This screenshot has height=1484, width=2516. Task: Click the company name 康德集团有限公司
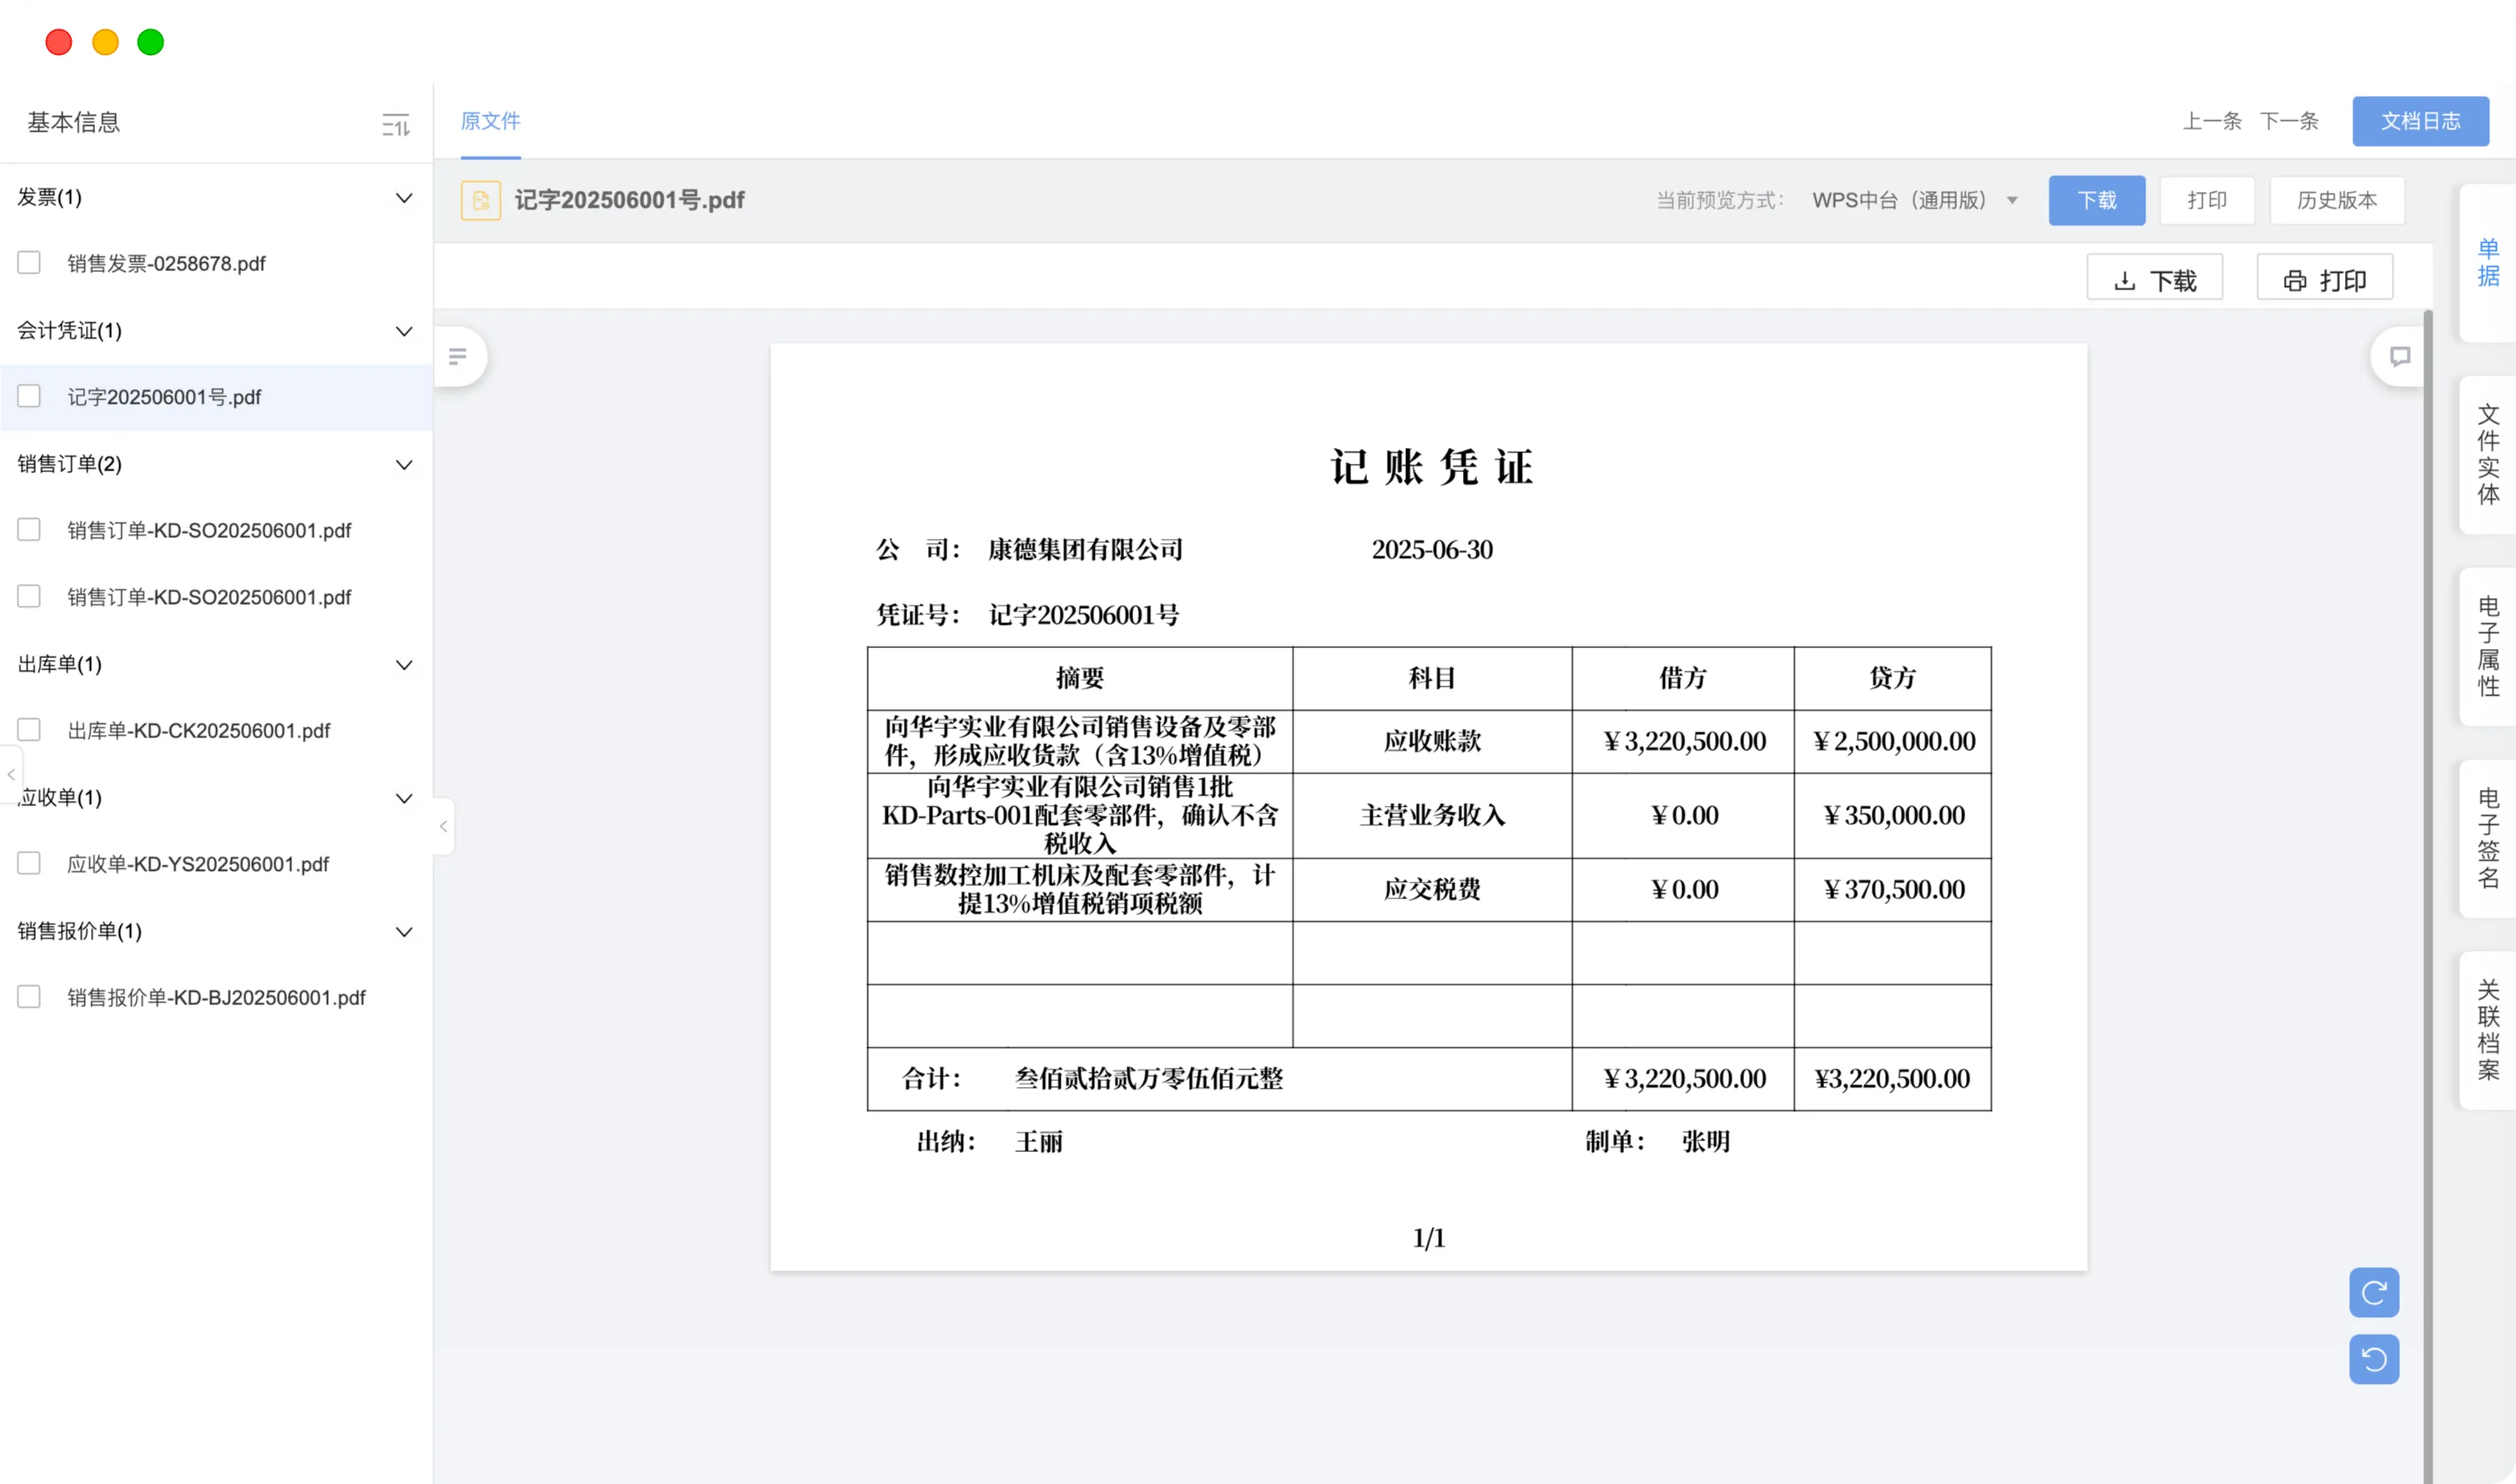click(x=1086, y=549)
